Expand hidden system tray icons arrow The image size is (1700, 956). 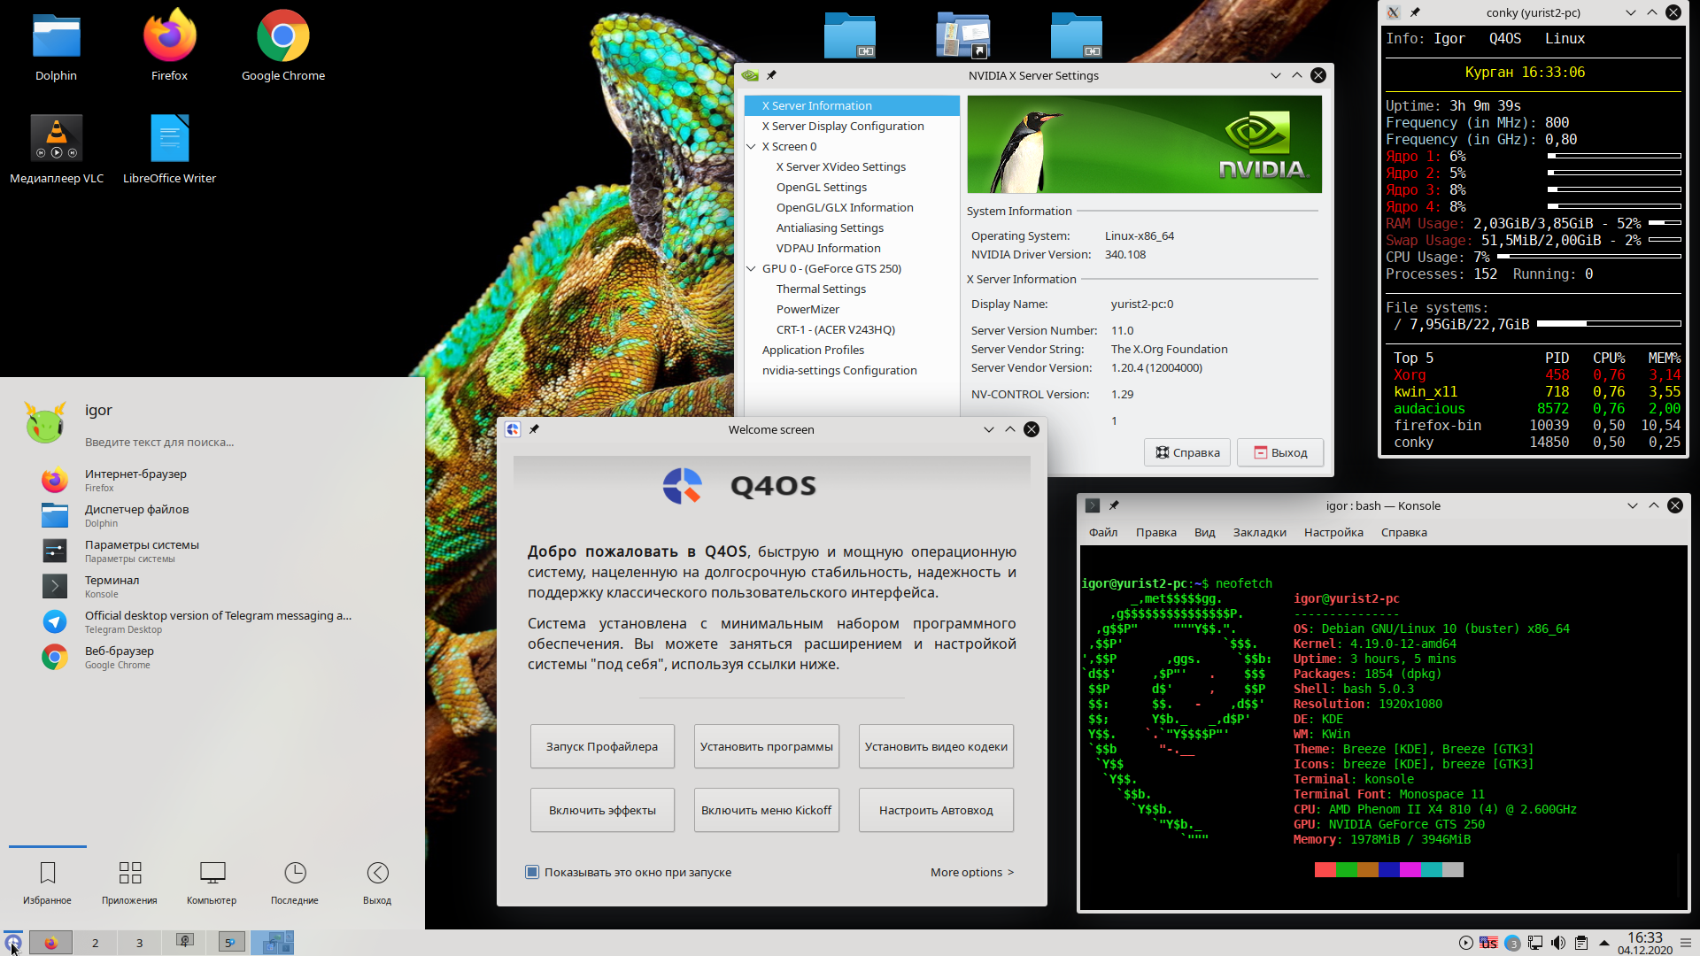point(1603,943)
